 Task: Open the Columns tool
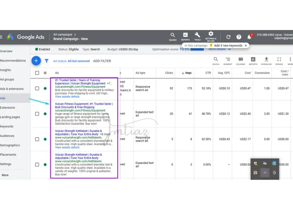pos(240,61)
